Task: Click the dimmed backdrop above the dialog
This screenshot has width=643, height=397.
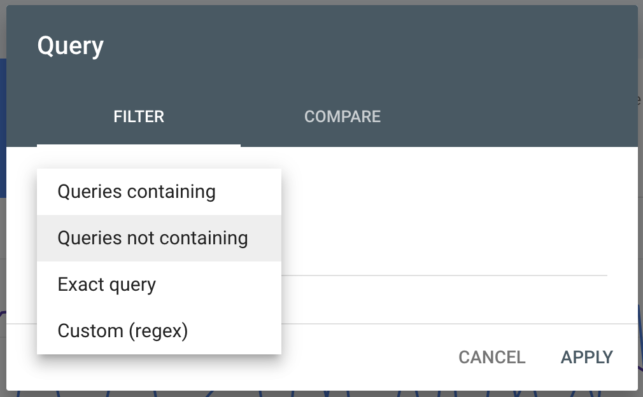Action: 318,3
